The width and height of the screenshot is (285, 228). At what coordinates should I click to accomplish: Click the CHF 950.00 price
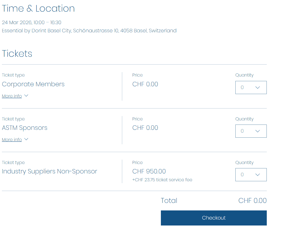coord(149,171)
